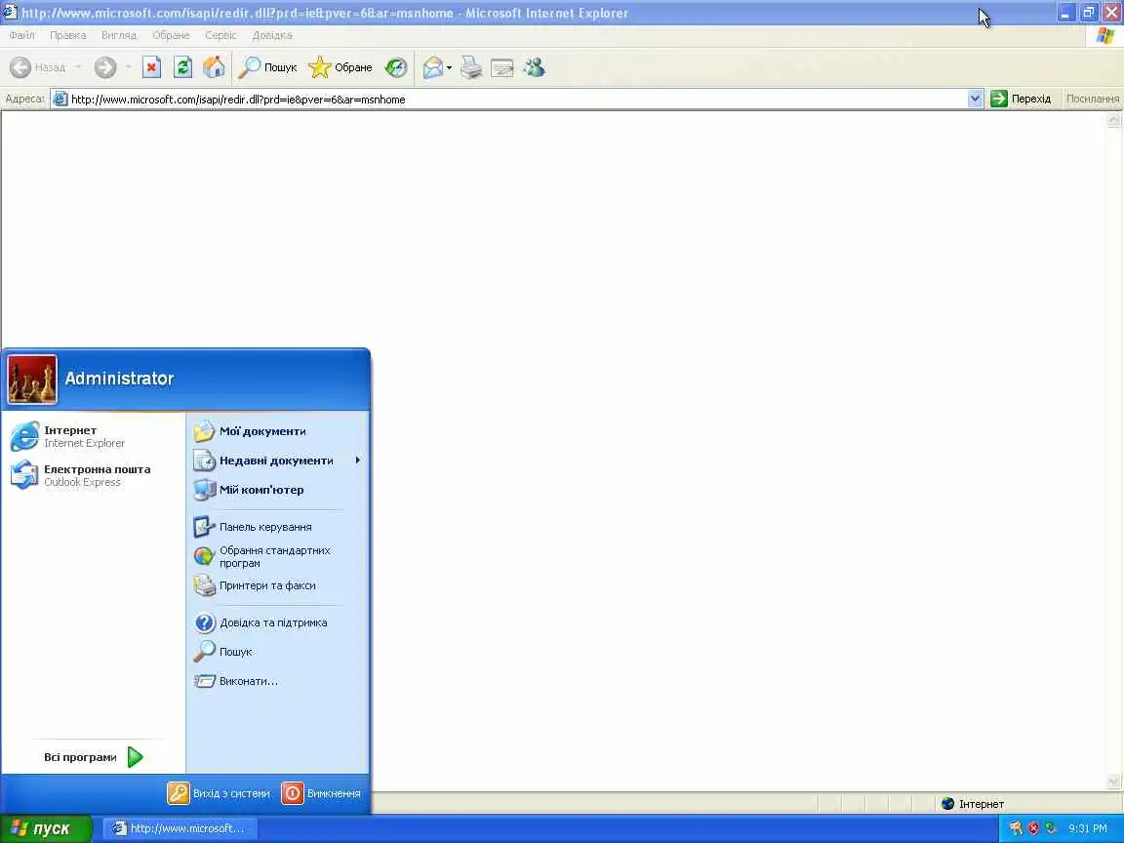Viewport: 1124px width, 843px height.
Task: Click the vertical scrollbar down arrow
Action: [x=1114, y=782]
